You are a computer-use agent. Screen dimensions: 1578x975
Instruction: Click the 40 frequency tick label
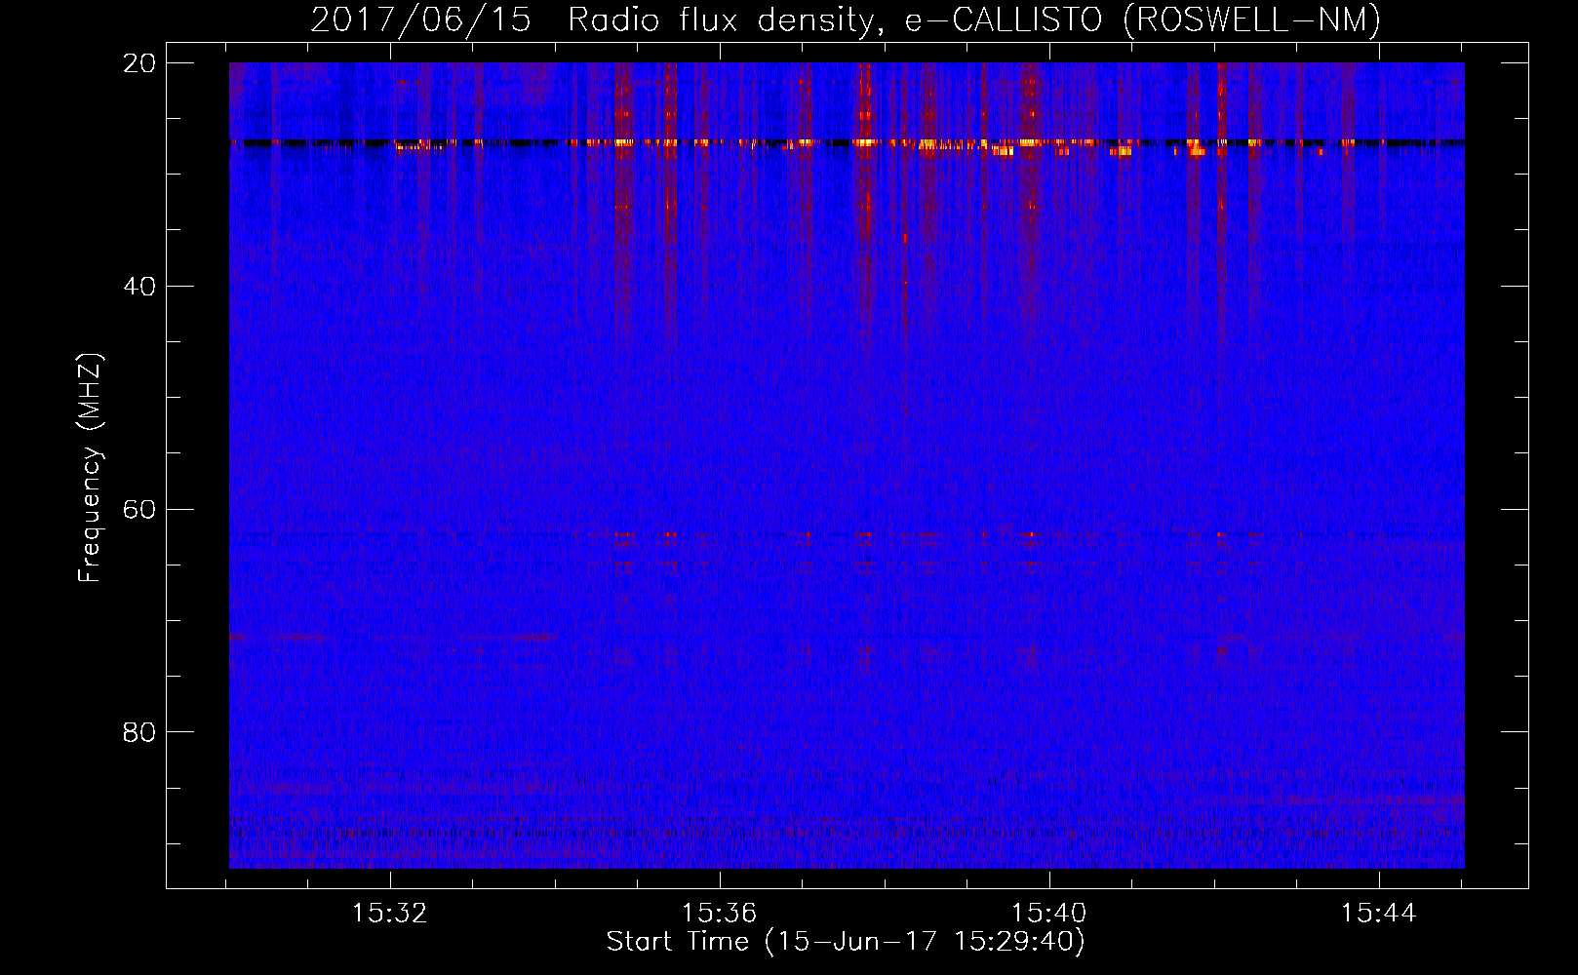[x=140, y=287]
